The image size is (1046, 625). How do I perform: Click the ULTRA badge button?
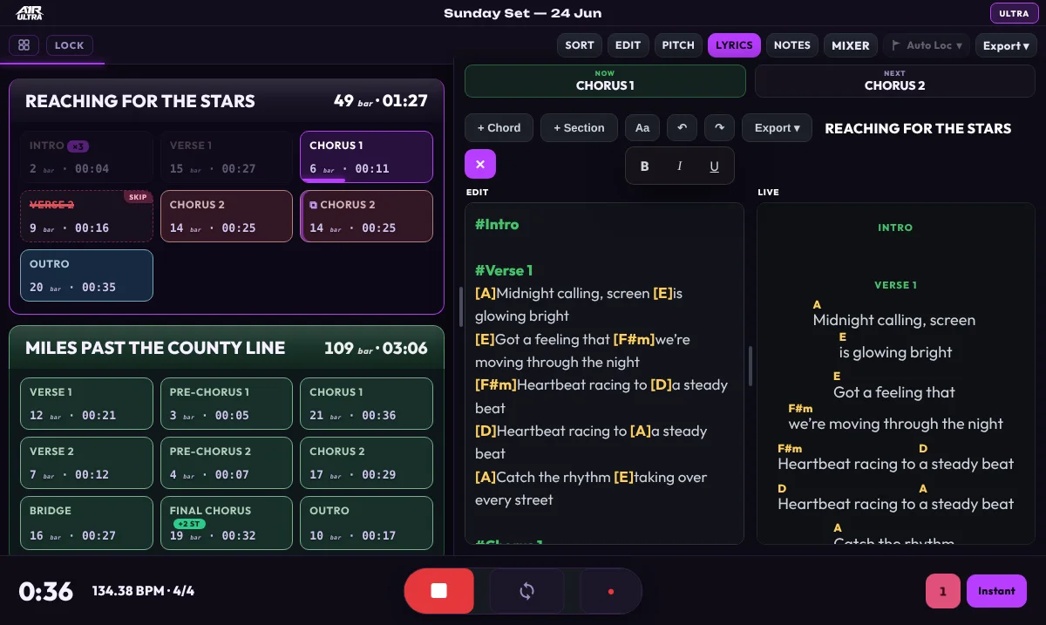coord(1014,13)
